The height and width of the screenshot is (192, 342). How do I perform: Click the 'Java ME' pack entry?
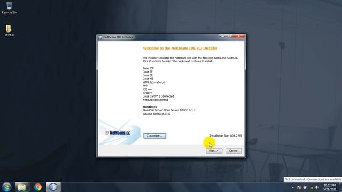coord(148,79)
